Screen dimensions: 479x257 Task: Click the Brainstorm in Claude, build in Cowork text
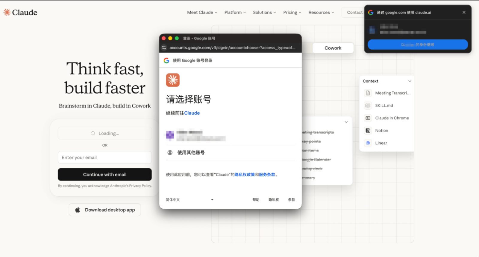(105, 106)
